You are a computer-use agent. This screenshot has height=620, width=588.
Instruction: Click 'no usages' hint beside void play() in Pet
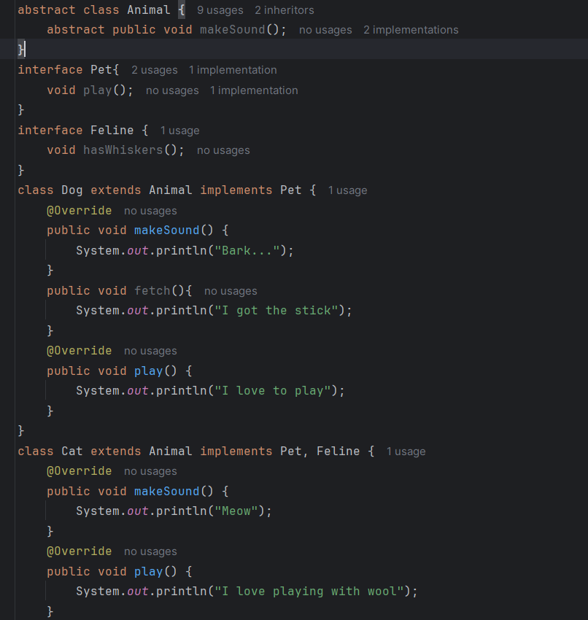[172, 90]
